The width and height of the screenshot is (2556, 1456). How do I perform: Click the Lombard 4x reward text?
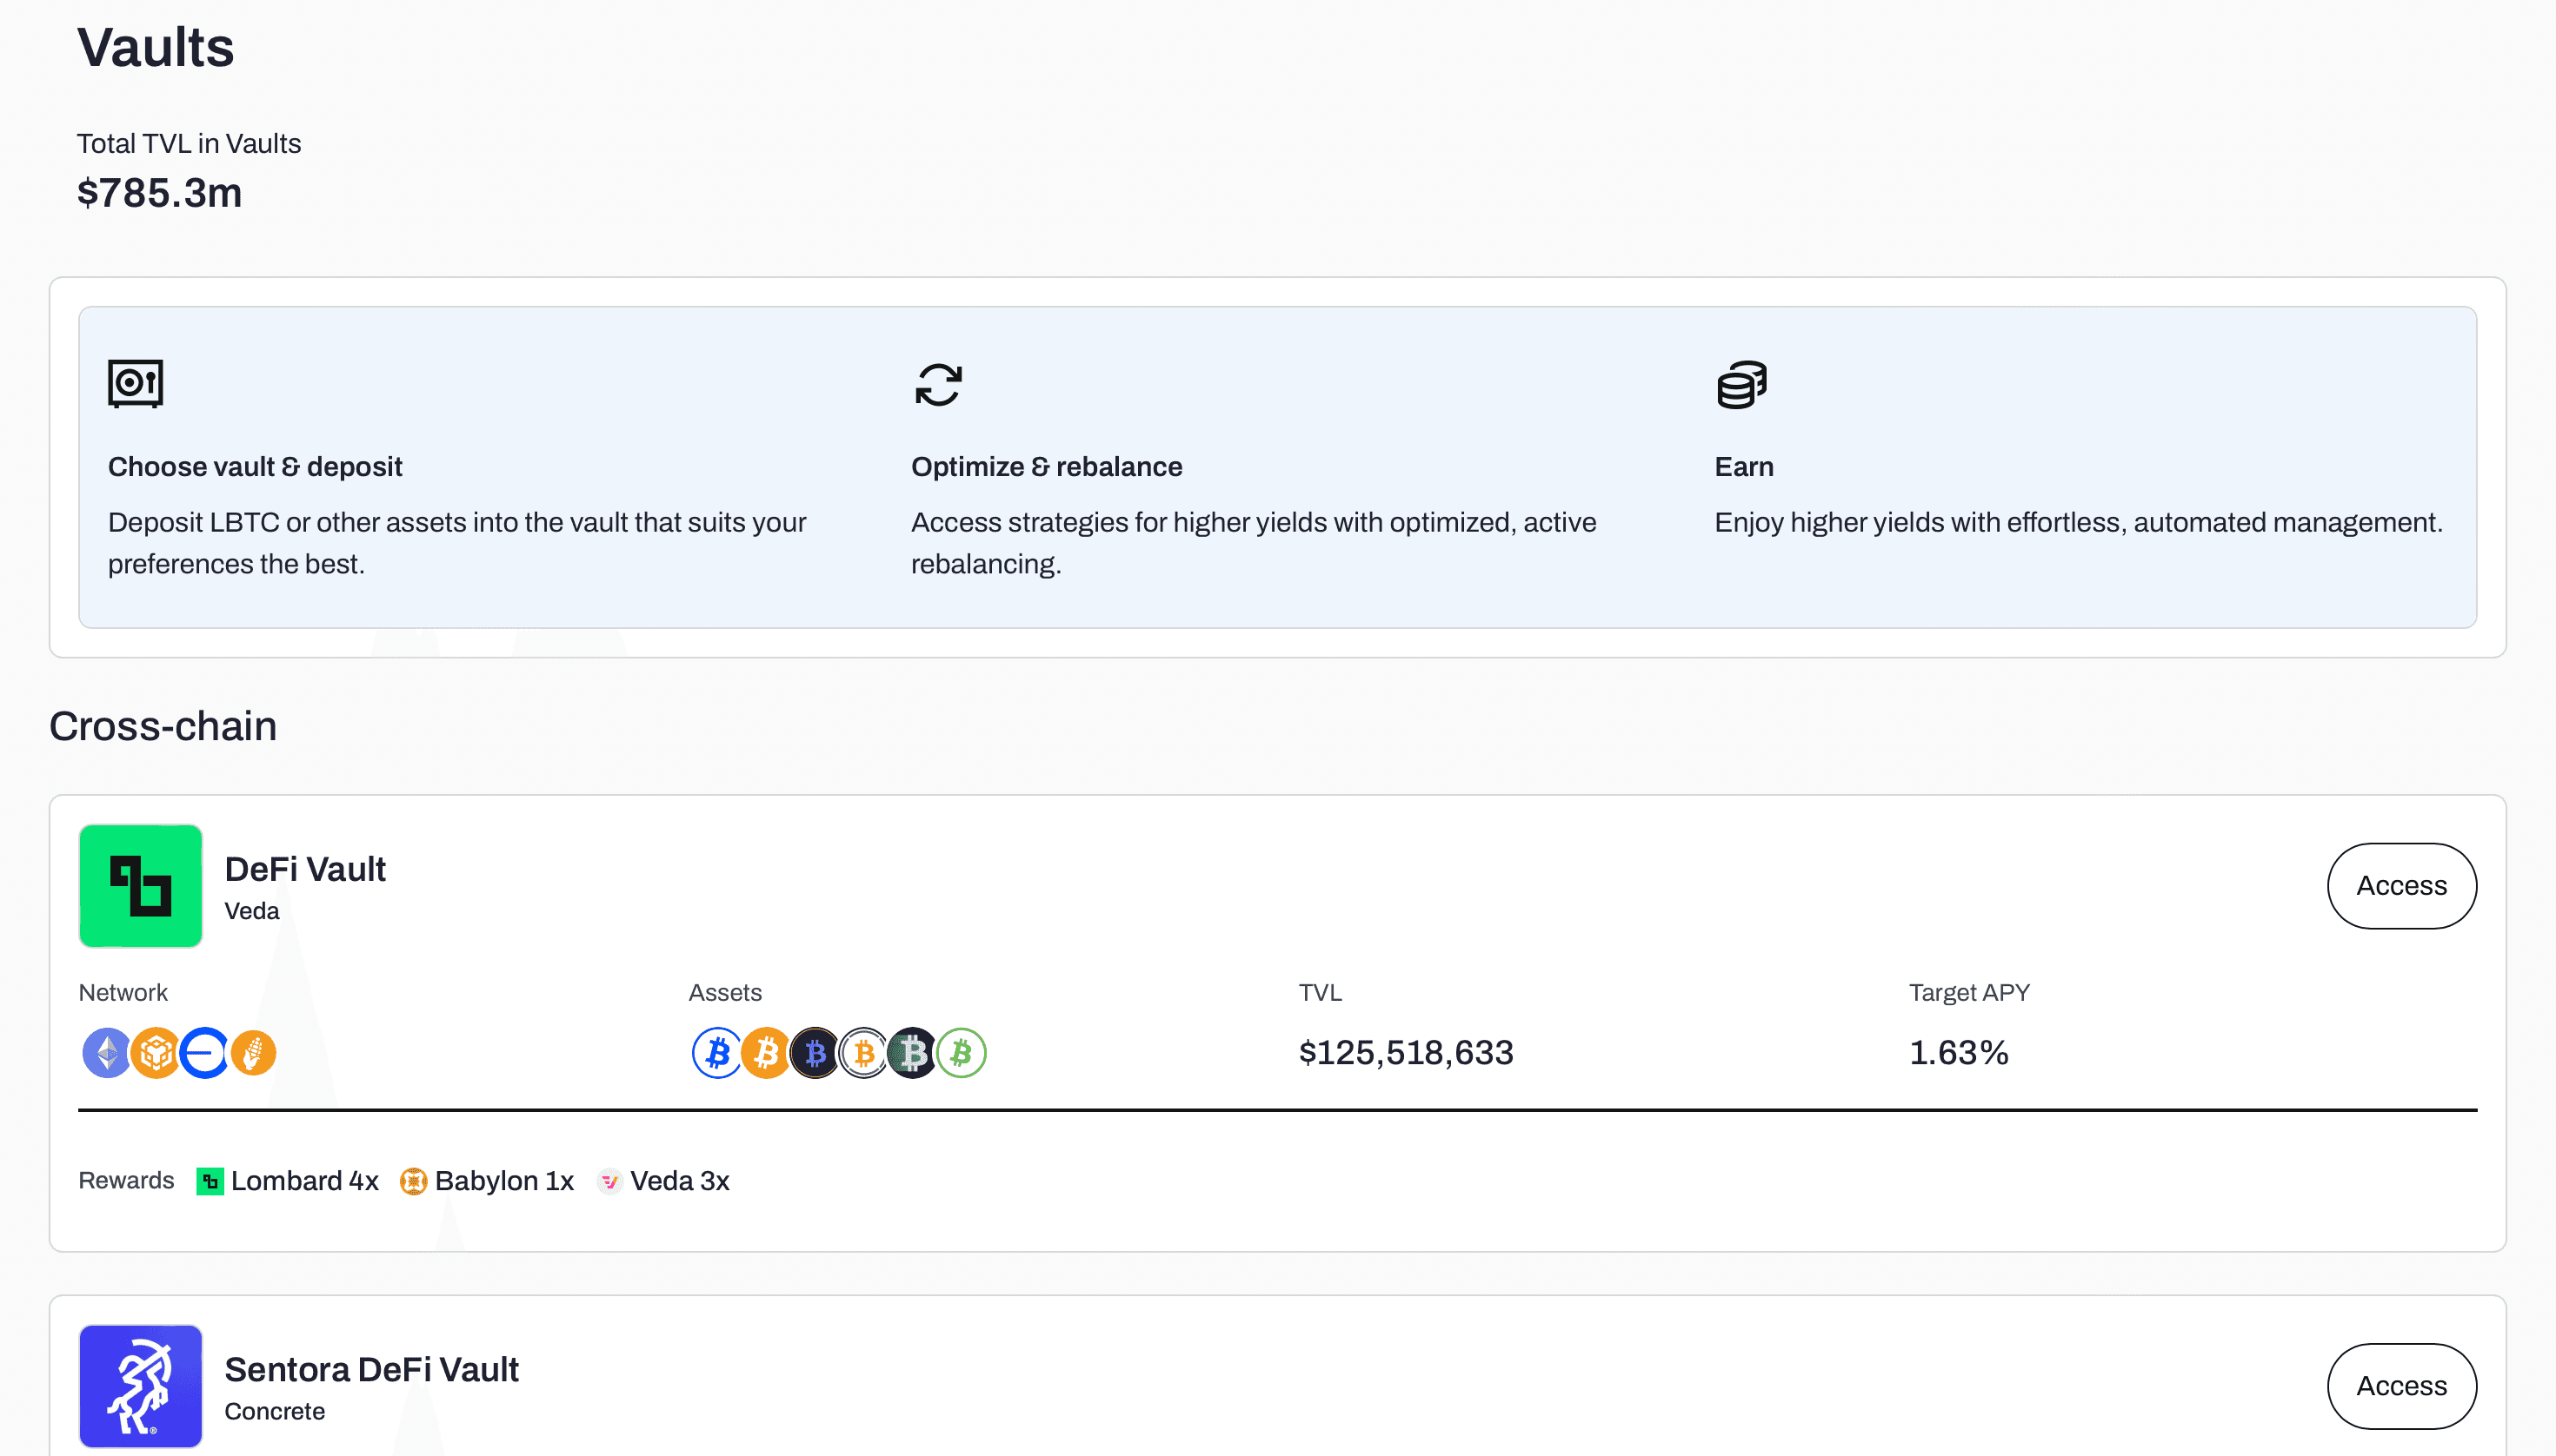click(304, 1181)
